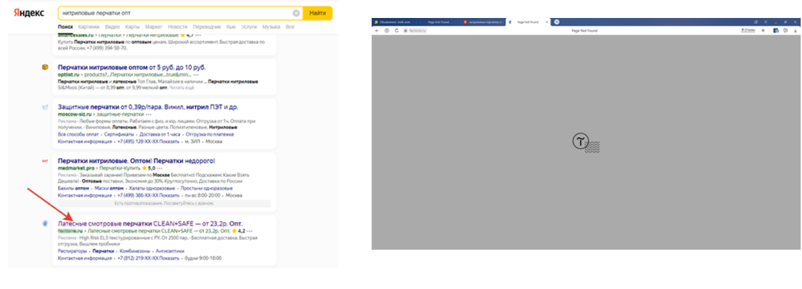
Task: Switch to the Видео tab
Action: (x=114, y=27)
